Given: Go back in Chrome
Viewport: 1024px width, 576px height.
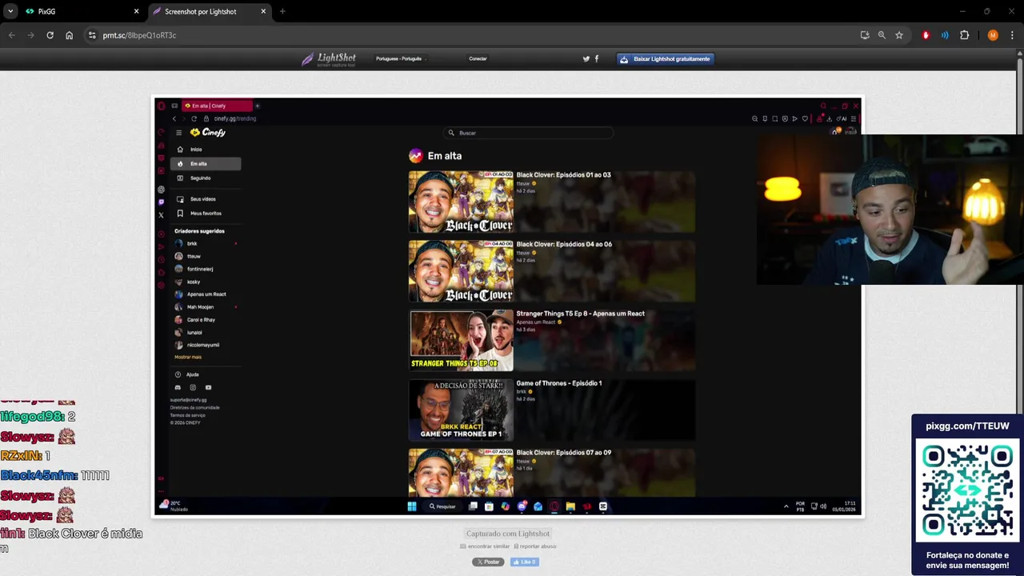Looking at the screenshot, I should coord(11,35).
